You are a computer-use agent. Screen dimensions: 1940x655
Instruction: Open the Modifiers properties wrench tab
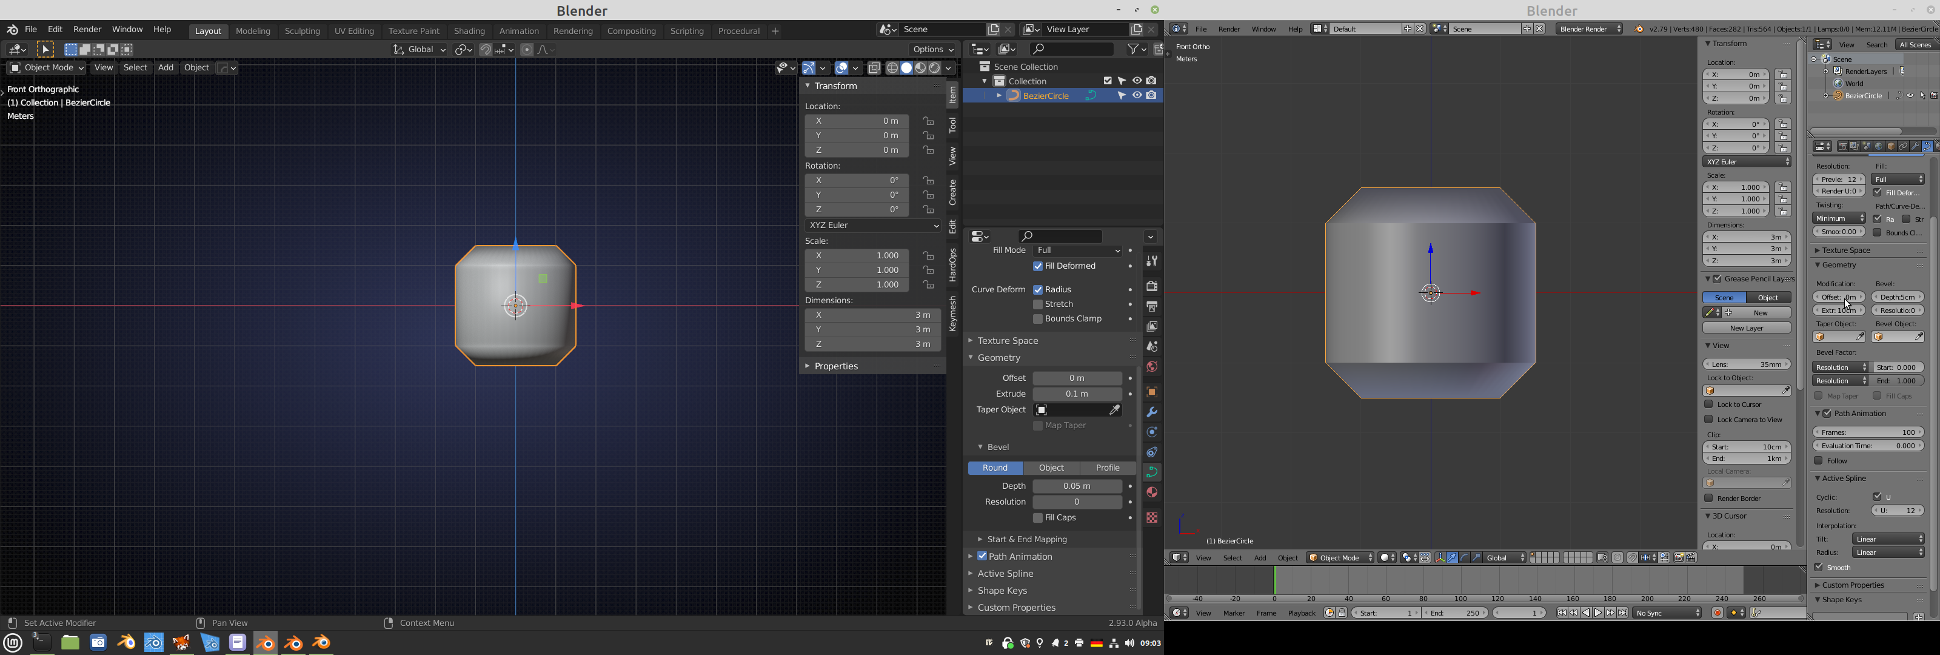pos(1151,412)
